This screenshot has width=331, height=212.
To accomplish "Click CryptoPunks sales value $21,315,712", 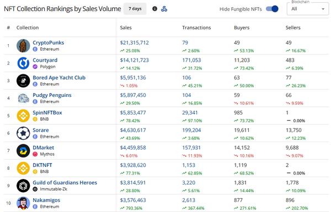I will pos(134,42).
